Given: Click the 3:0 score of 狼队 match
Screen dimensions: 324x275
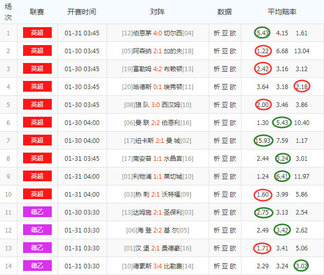Looking at the screenshot, I should 155,105.
